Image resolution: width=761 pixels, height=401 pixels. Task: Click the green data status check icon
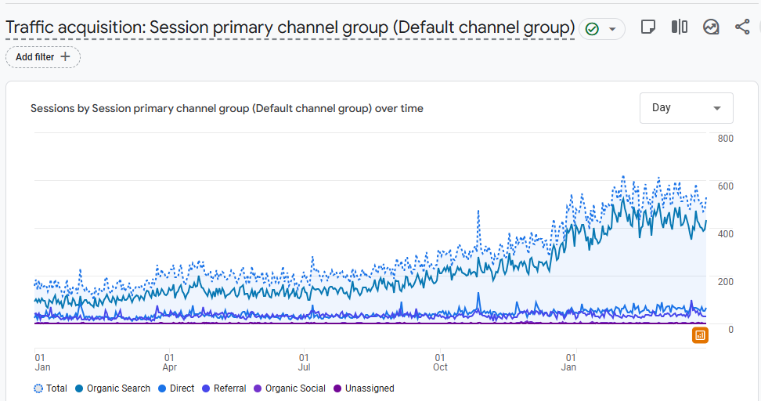593,29
